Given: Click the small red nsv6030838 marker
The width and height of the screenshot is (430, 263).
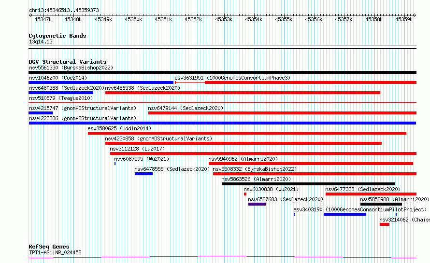Looking at the screenshot, I should (x=245, y=194).
